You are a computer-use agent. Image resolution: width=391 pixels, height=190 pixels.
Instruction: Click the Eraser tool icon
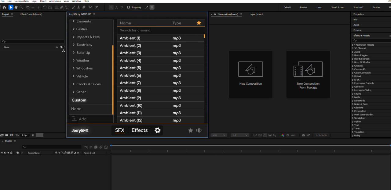coord(84,7)
